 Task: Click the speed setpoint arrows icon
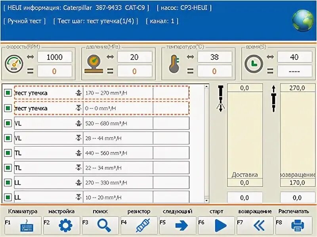[x=31, y=57]
